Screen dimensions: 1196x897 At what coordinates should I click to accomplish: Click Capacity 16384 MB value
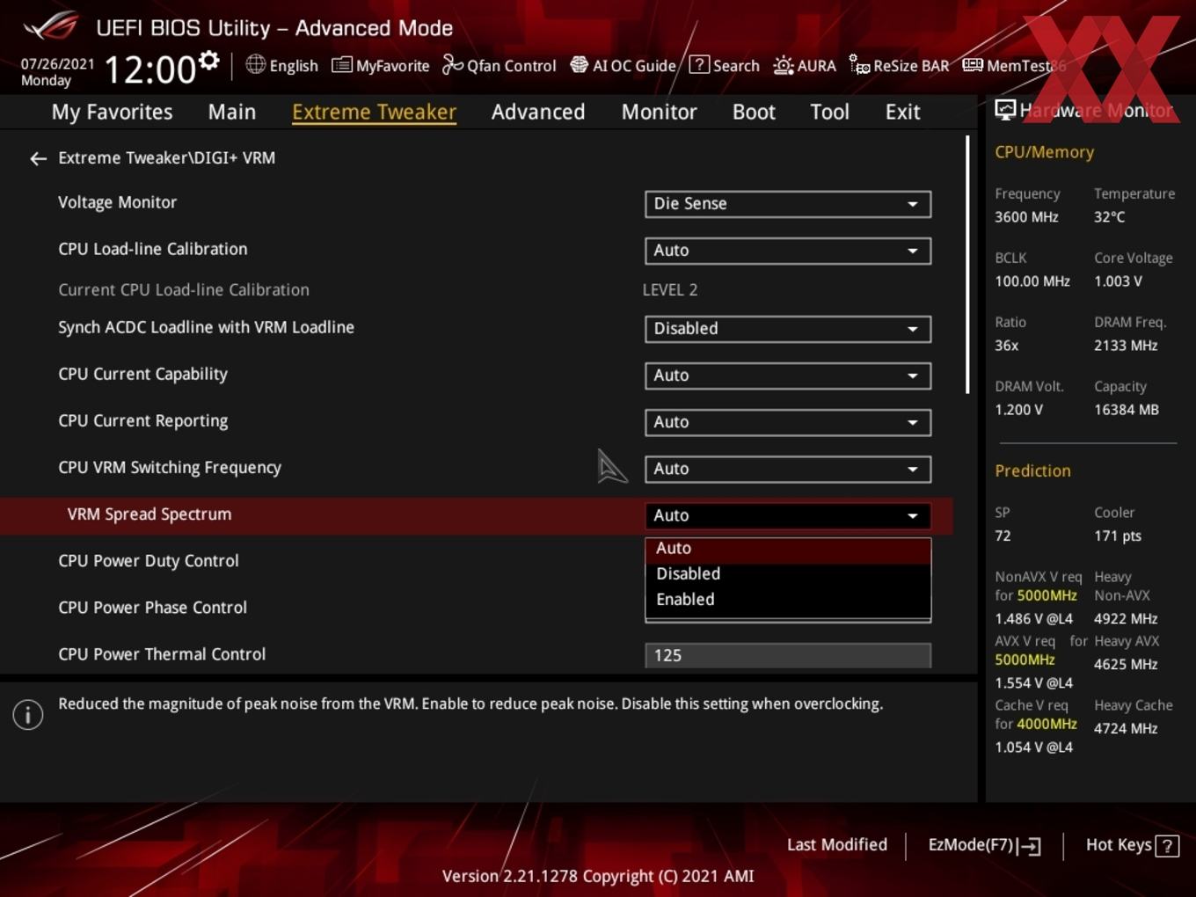click(x=1127, y=410)
